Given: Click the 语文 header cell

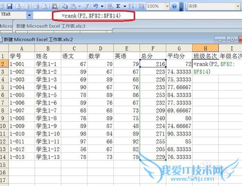Looking at the screenshot, I should point(74,56).
